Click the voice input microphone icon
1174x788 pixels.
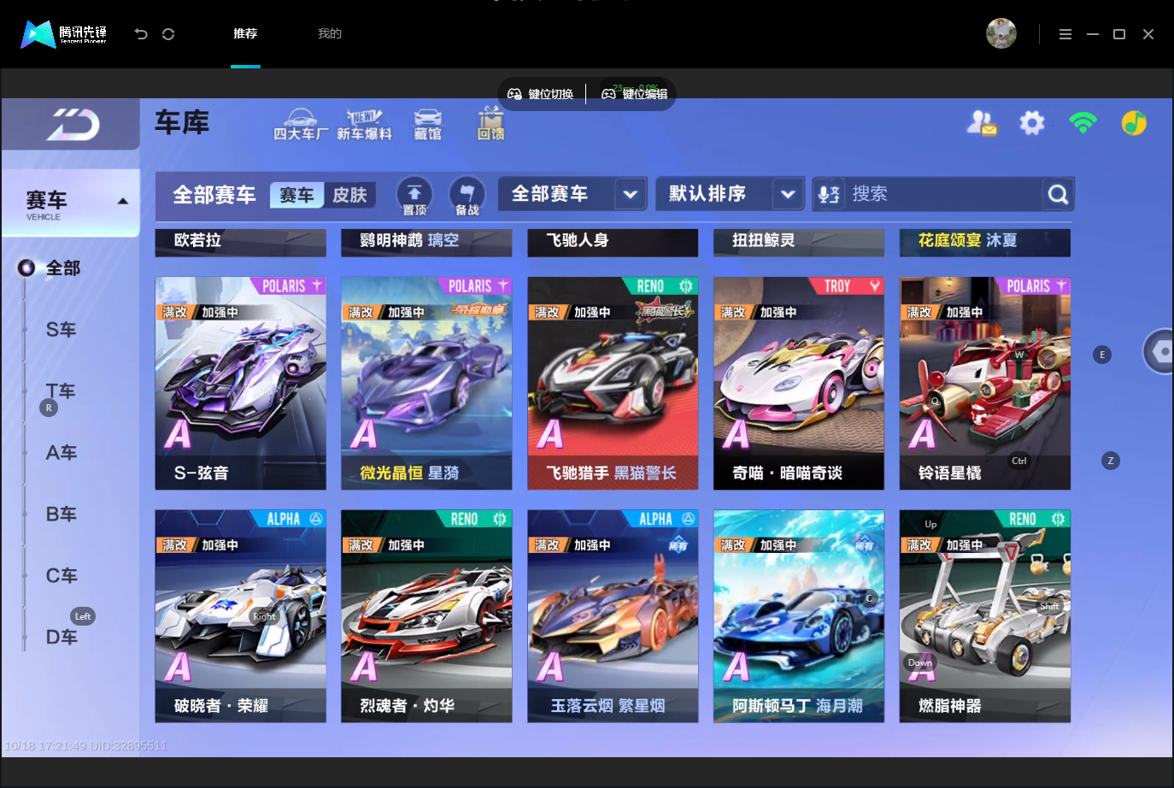(x=828, y=195)
